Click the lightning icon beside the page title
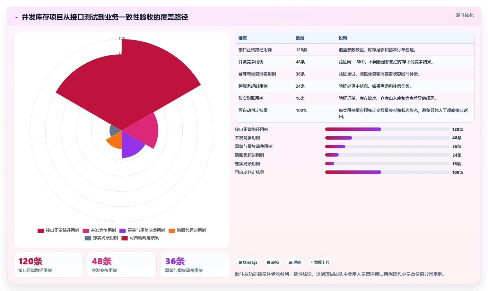This screenshot has height=291, width=488. (17, 17)
